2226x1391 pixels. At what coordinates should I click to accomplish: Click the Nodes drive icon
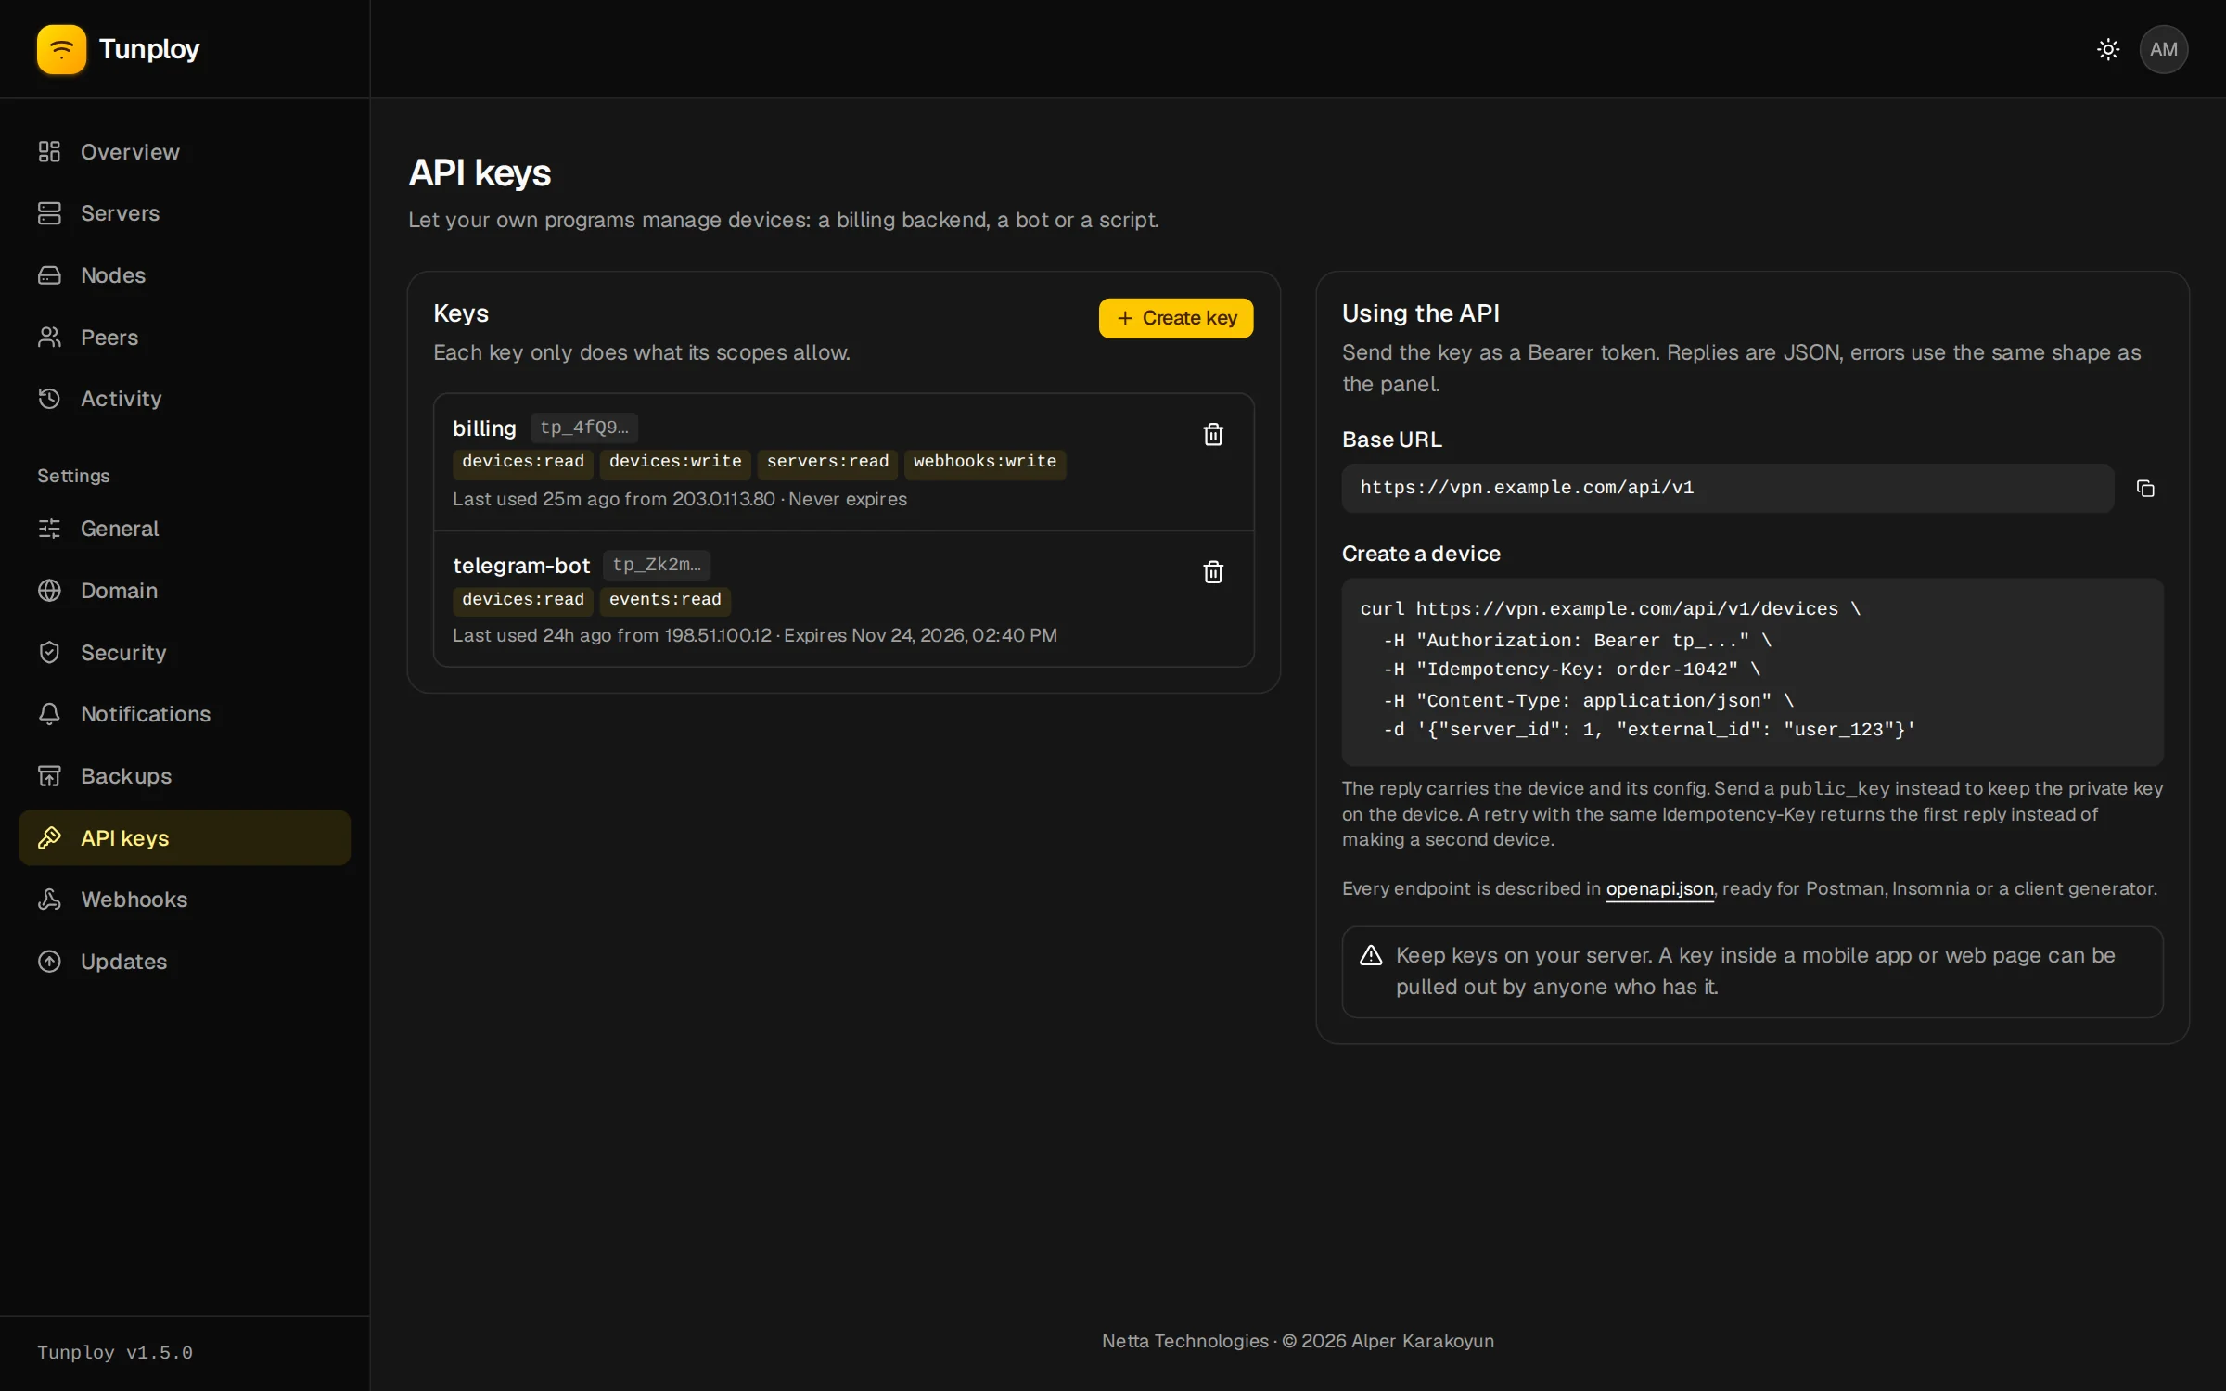pyautogui.click(x=49, y=275)
